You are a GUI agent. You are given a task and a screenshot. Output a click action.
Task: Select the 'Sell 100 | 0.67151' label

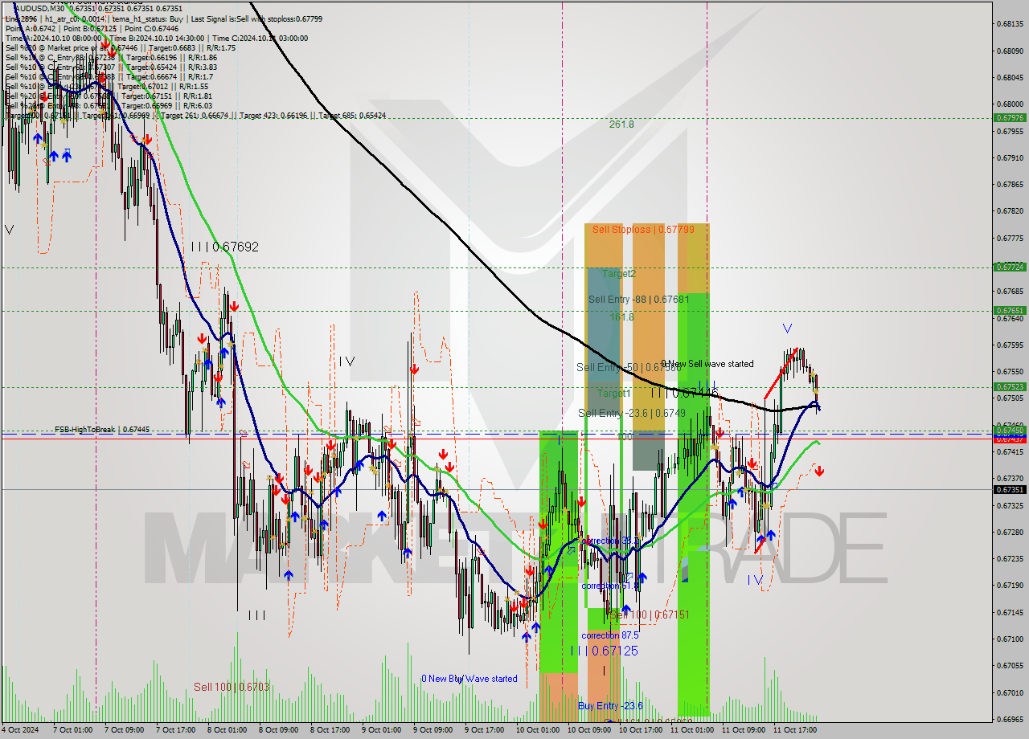650,614
